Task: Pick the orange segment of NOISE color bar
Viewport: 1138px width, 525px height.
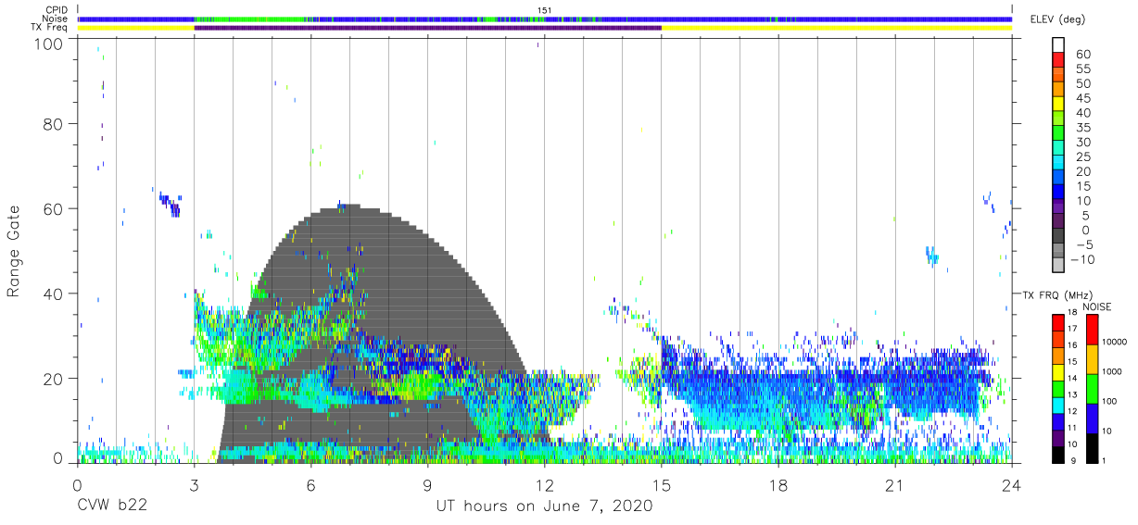Action: pos(1091,359)
